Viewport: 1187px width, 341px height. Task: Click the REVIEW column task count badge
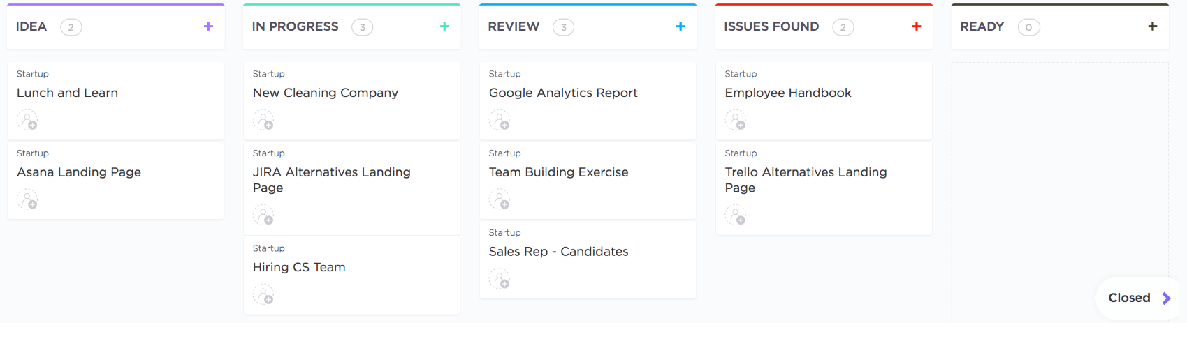coord(563,27)
